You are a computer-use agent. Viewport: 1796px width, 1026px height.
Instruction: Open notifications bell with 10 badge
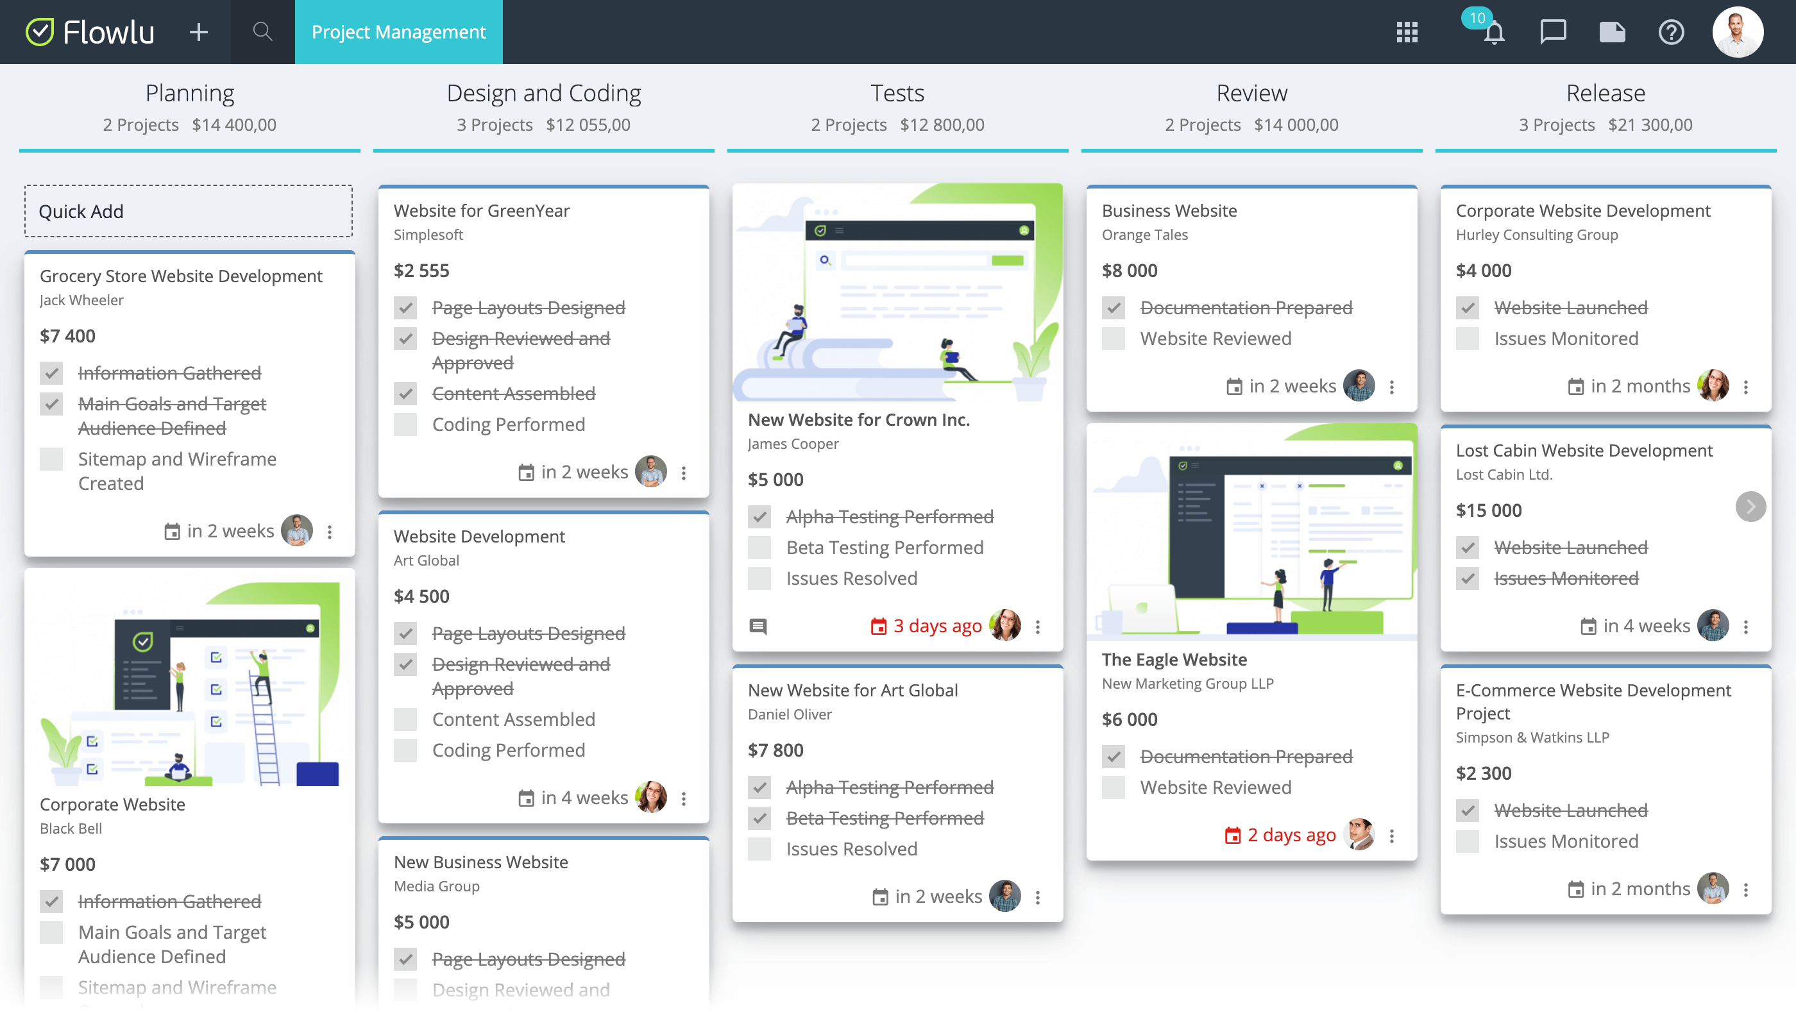(1494, 31)
